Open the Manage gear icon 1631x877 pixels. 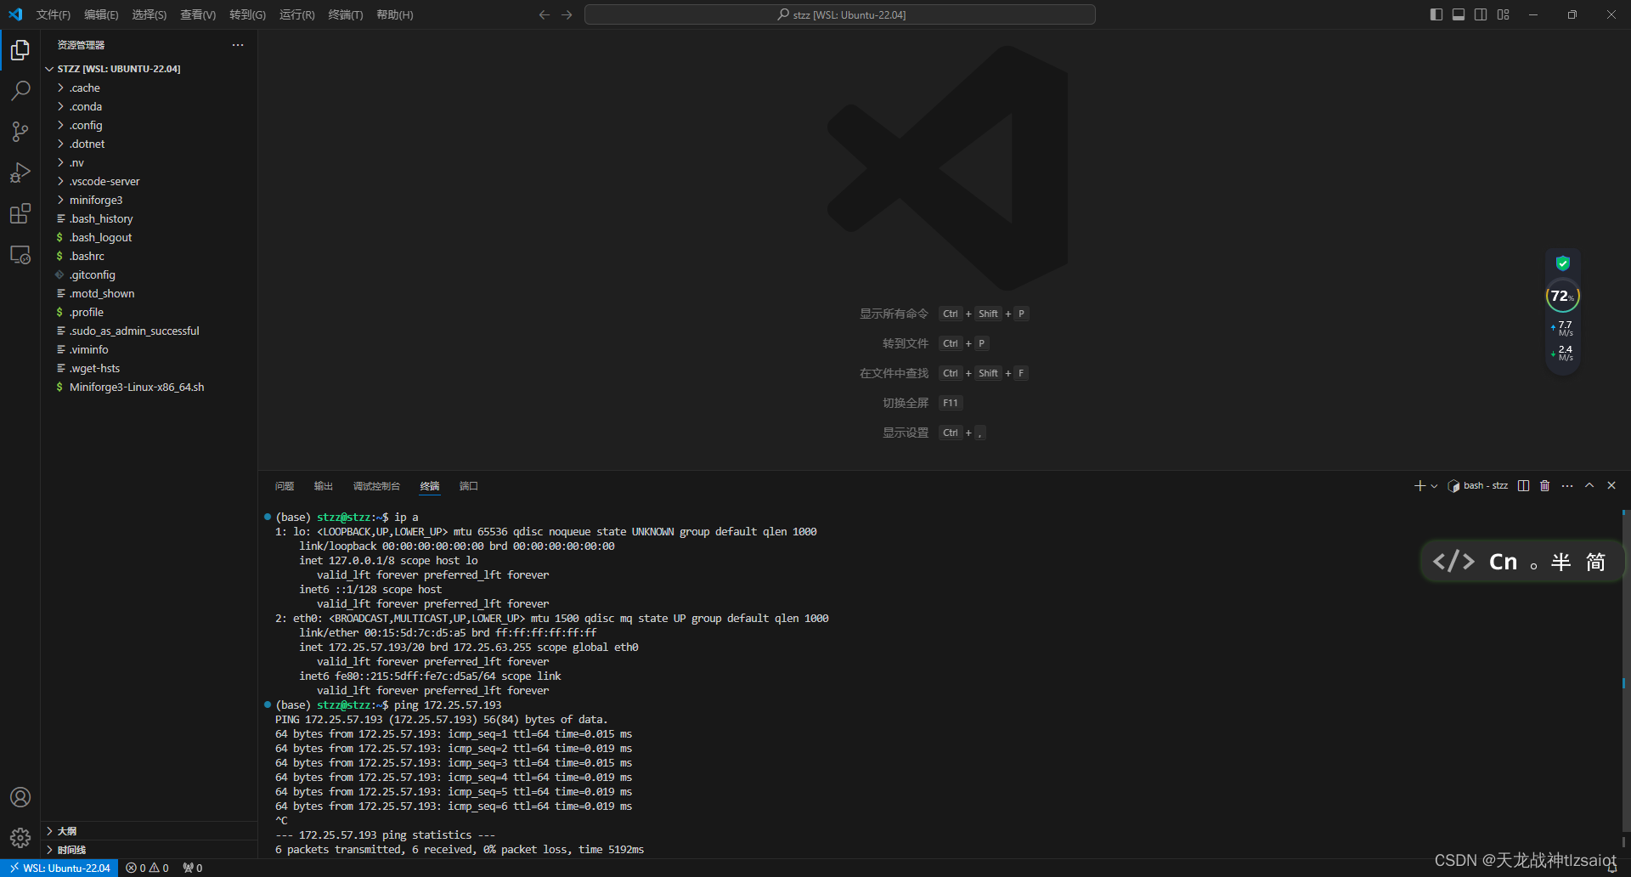[x=20, y=838]
